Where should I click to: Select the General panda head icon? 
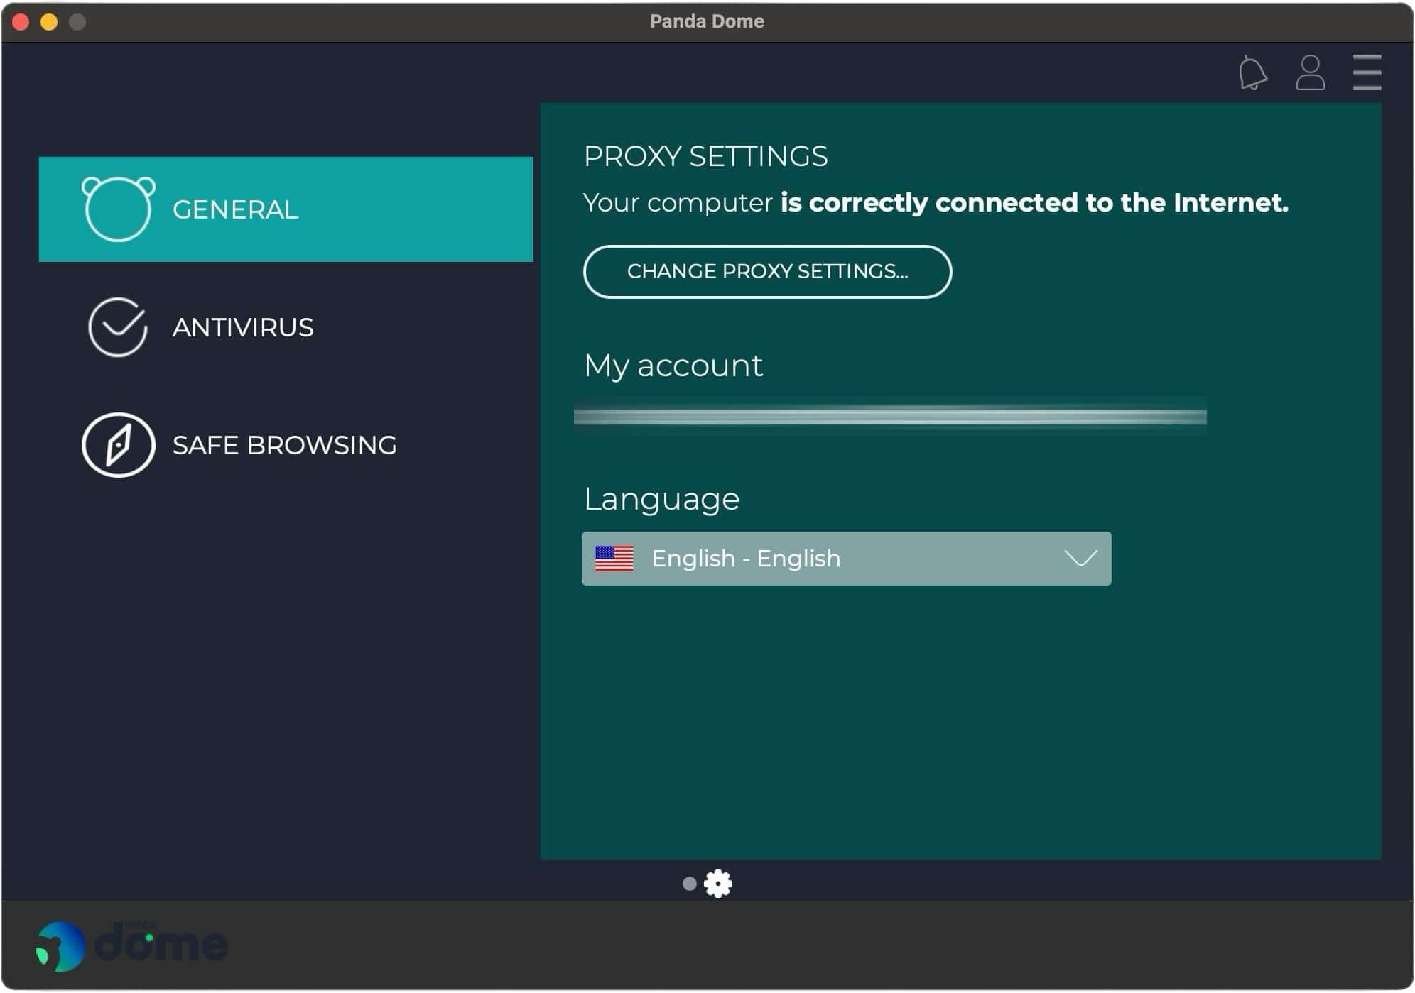point(118,209)
